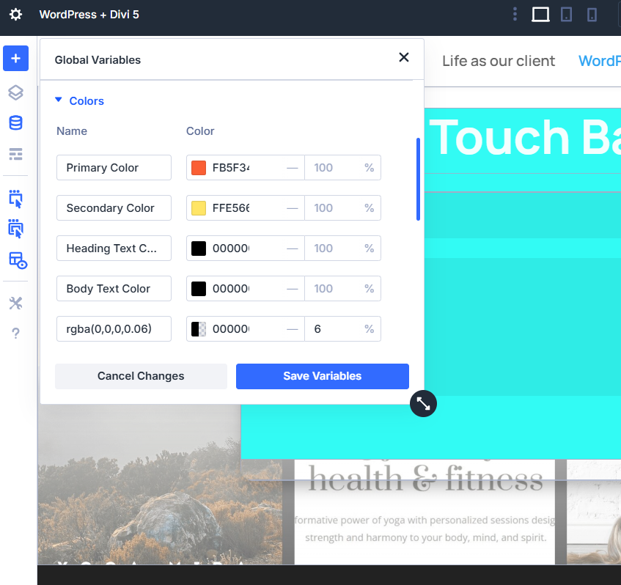Close the Global Variables panel

coord(404,57)
